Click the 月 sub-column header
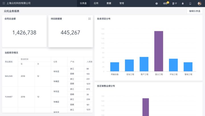The width and height of the screenshot is (205, 116). click(38, 64)
